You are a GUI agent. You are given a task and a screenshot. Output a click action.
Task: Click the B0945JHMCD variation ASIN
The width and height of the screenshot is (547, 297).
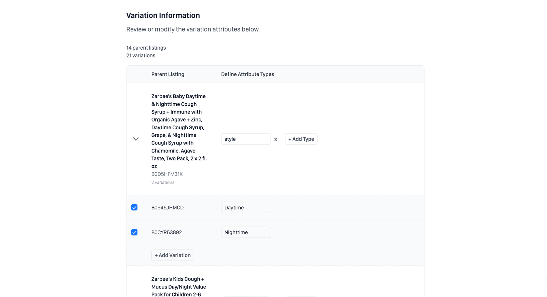pyautogui.click(x=168, y=208)
